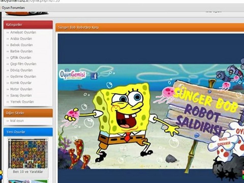Go to Barbie Oyunları category
The image size is (244, 183).
tap(21, 51)
